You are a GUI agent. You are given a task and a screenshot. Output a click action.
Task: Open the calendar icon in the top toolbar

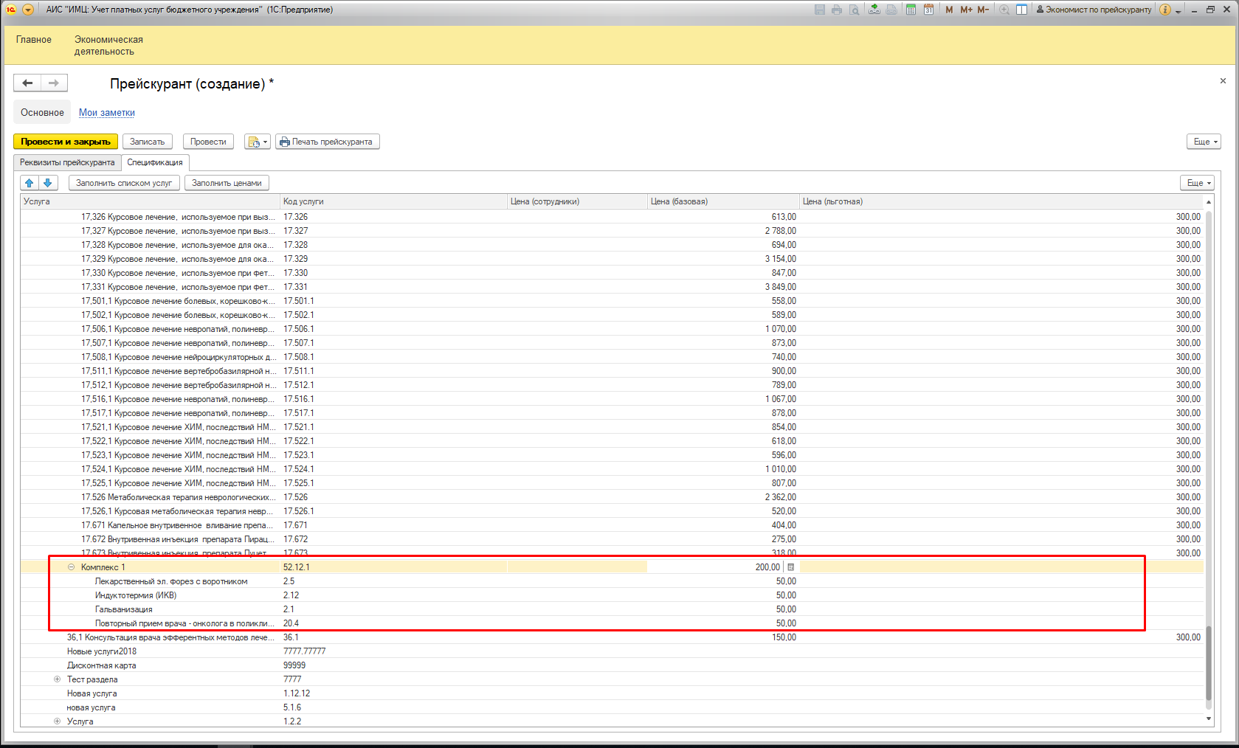[x=928, y=10]
